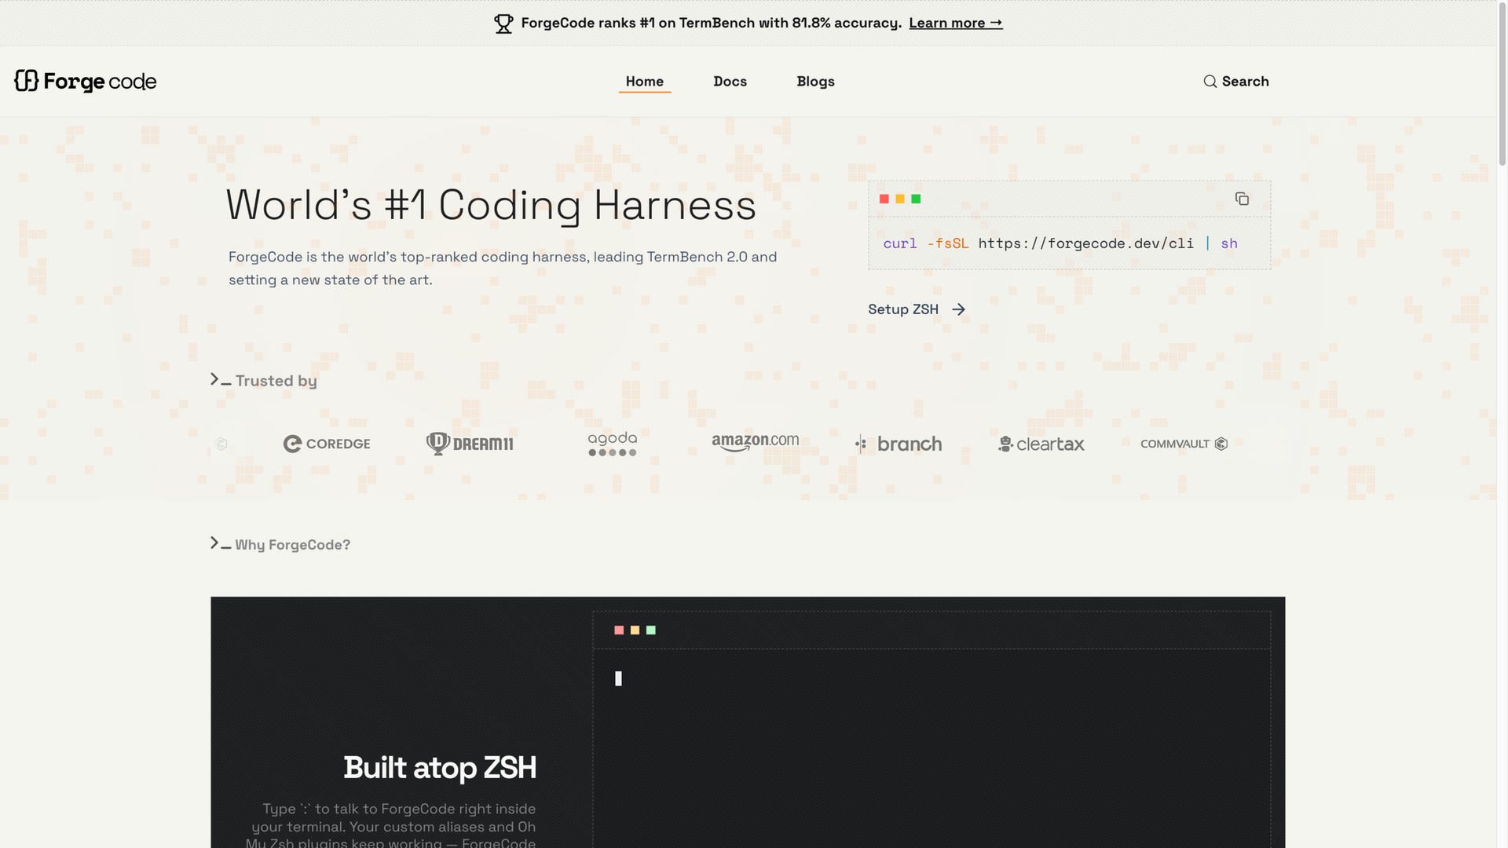Open the Home tab in navigation
The width and height of the screenshot is (1508, 848).
[x=645, y=82]
